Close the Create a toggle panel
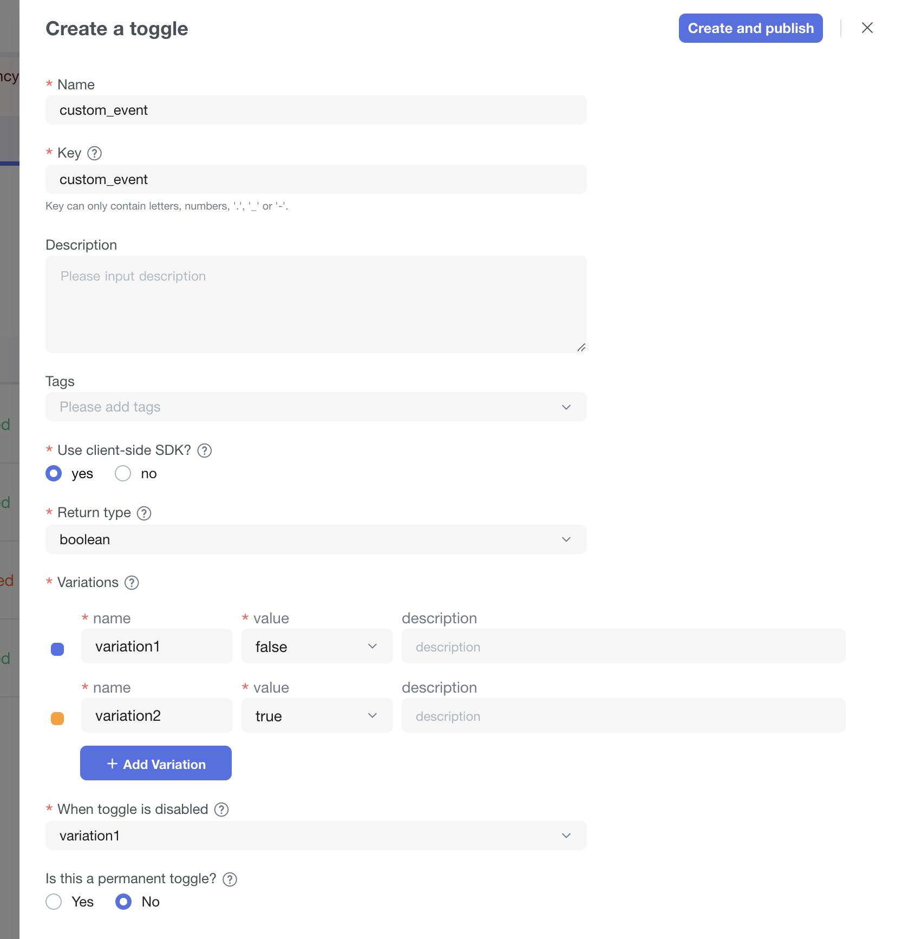The height and width of the screenshot is (939, 902). tap(867, 28)
